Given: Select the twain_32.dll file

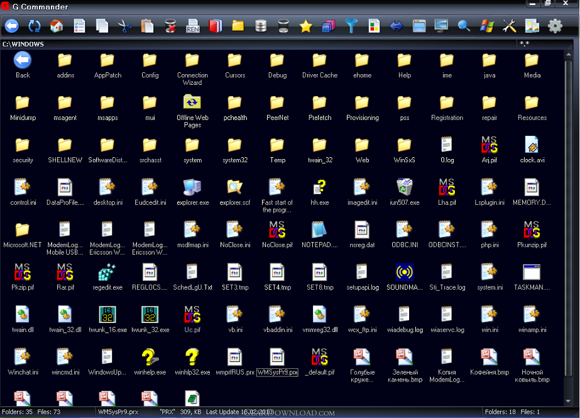Looking at the screenshot, I should coord(65,321).
